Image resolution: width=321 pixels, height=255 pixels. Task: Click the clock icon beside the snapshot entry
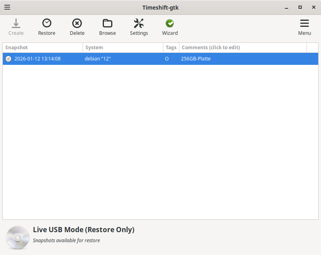(x=8, y=58)
